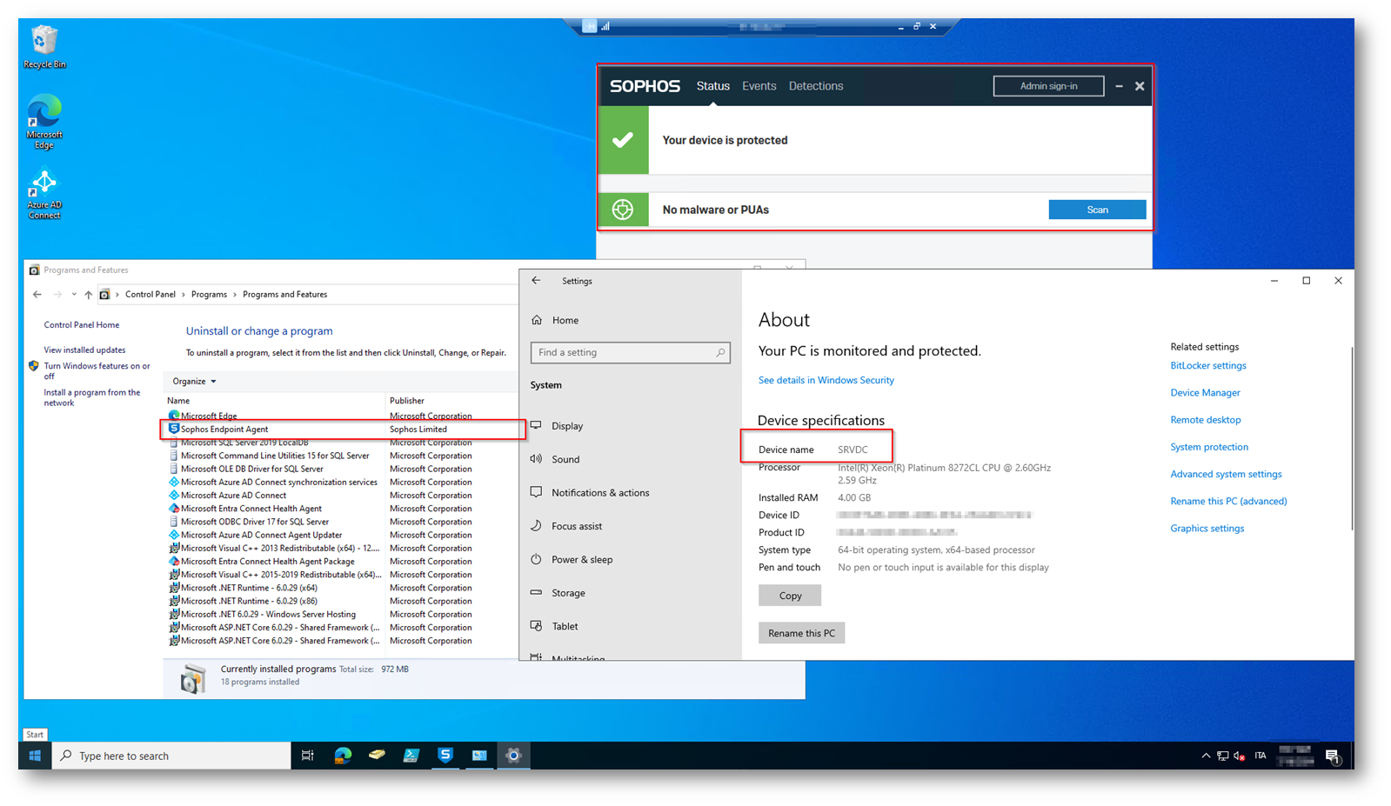
Task: Click Control Panel breadcrumb
Action: pyautogui.click(x=150, y=295)
